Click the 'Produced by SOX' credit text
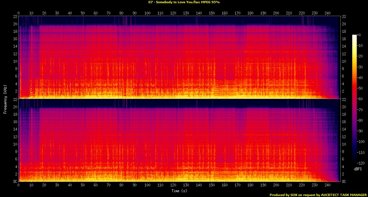This screenshot has width=368, height=197. coord(318,195)
